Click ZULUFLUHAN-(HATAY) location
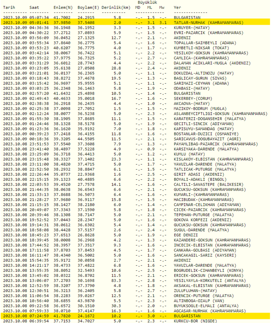The width and height of the screenshot is (272, 323). tap(195, 291)
